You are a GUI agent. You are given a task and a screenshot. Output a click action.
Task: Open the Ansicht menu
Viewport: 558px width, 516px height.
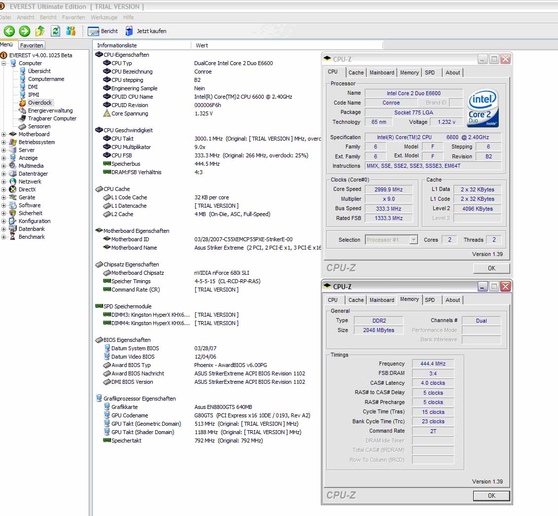coord(26,17)
